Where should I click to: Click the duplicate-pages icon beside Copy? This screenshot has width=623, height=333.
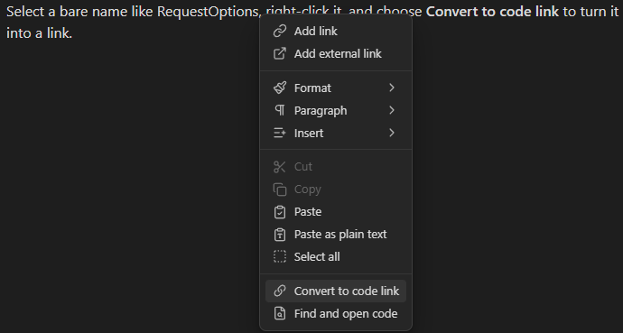click(x=280, y=190)
